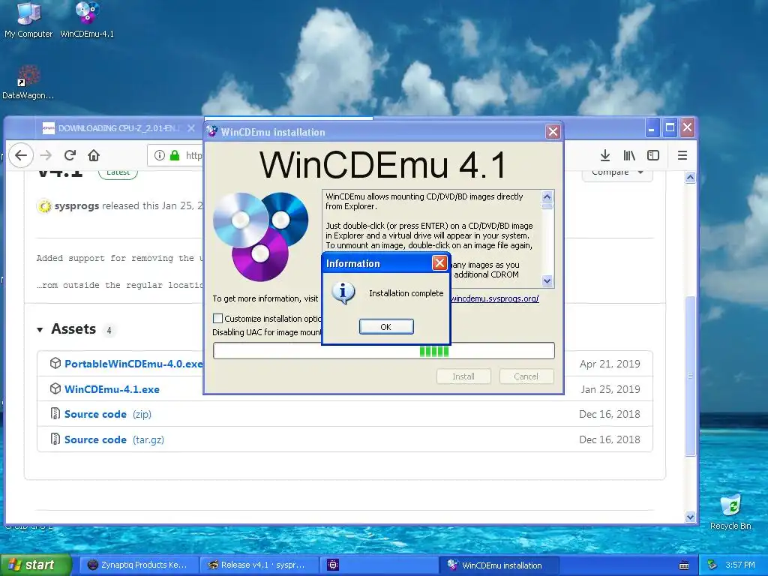Click the installation progress bar
This screenshot has width=768, height=576.
pyautogui.click(x=384, y=351)
